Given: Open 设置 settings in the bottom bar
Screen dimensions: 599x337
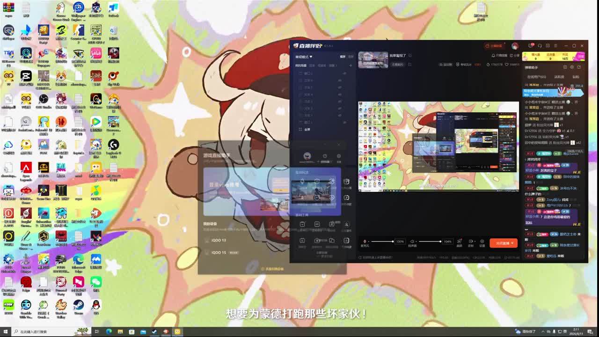Looking at the screenshot, I should [x=482, y=242].
